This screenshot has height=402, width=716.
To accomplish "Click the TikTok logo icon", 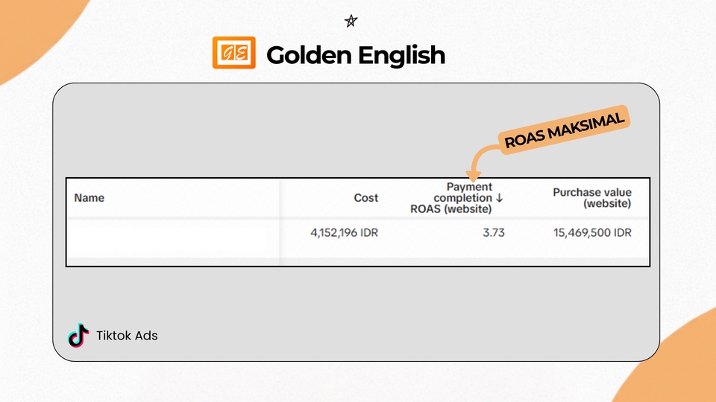I will (78, 335).
